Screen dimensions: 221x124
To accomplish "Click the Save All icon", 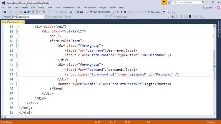I will click(28, 12).
